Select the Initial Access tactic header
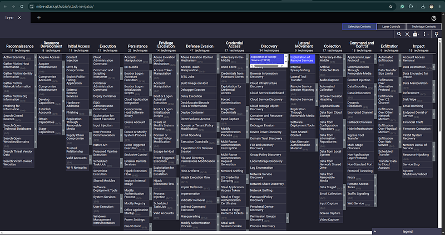Screen dimensions: 445x235 coord(78,46)
